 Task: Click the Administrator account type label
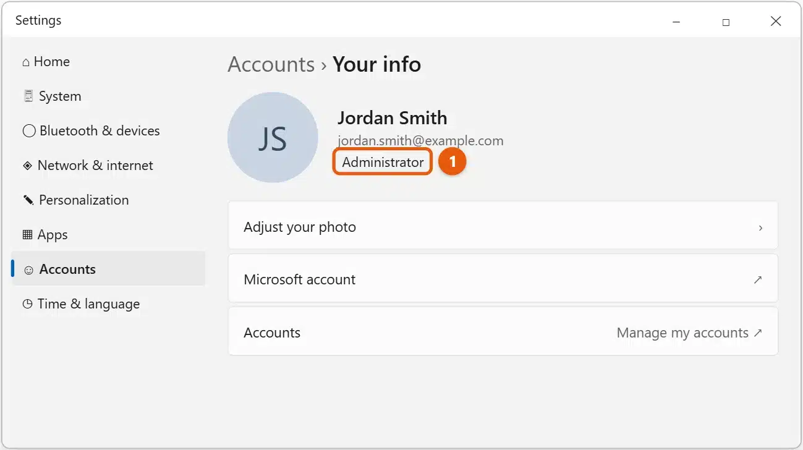tap(383, 163)
